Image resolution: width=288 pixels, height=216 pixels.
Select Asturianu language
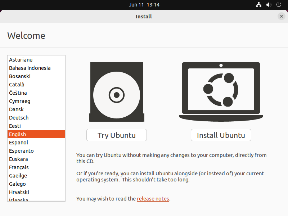(36, 60)
